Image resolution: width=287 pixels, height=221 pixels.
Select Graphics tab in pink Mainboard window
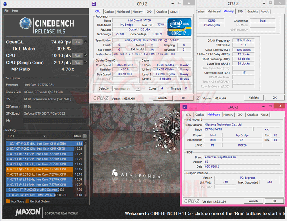pyautogui.click(x=252, y=115)
